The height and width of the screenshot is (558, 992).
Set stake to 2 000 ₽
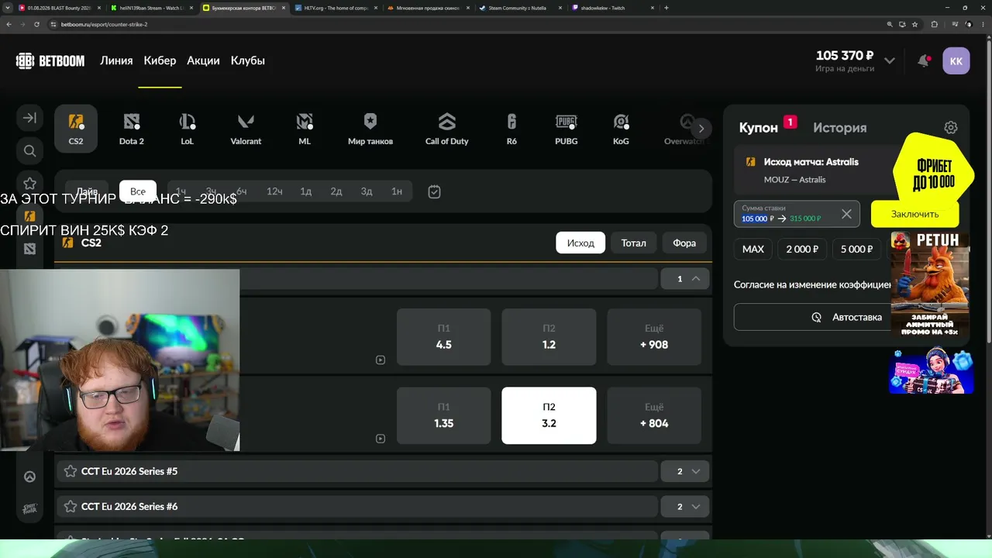coord(802,250)
